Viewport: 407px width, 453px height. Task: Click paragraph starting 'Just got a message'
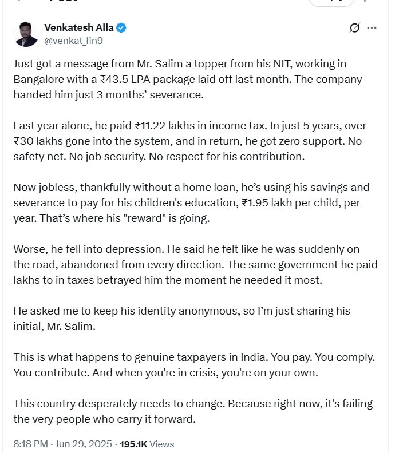188,79
